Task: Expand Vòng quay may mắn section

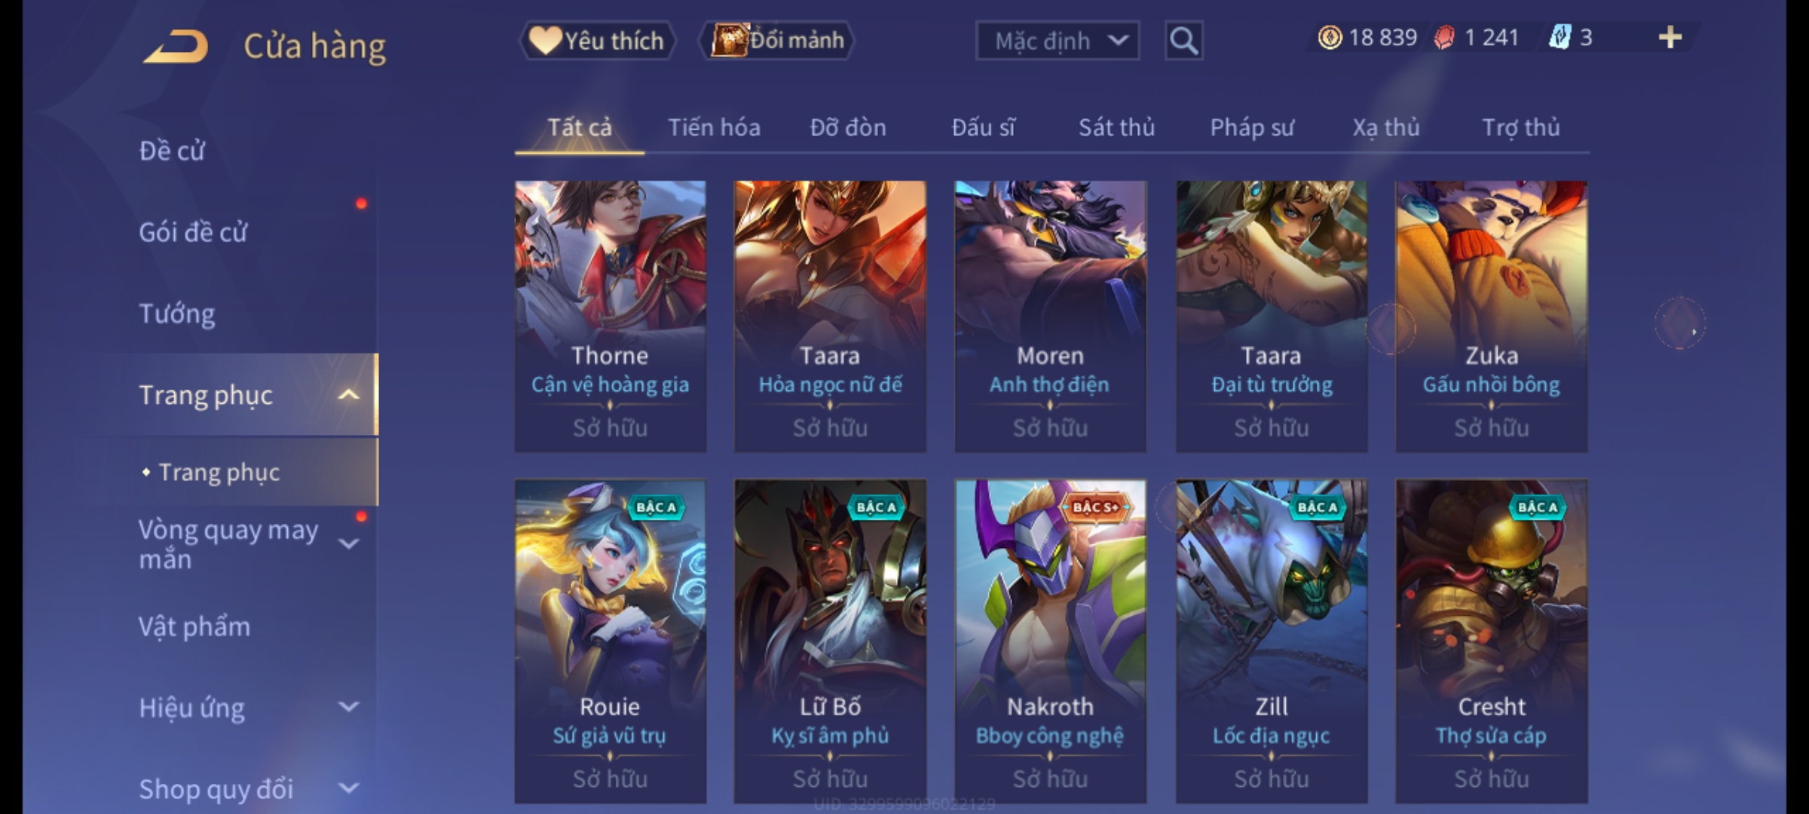Action: [x=348, y=543]
